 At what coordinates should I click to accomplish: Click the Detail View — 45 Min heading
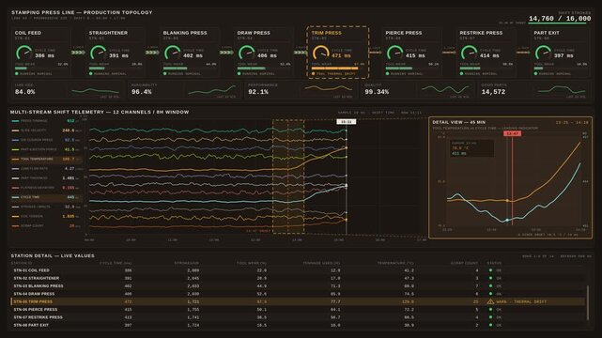point(459,122)
